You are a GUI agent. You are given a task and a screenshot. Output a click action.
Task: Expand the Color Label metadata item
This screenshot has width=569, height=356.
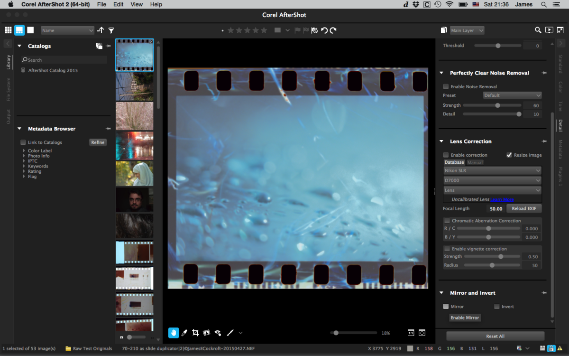[x=24, y=151]
